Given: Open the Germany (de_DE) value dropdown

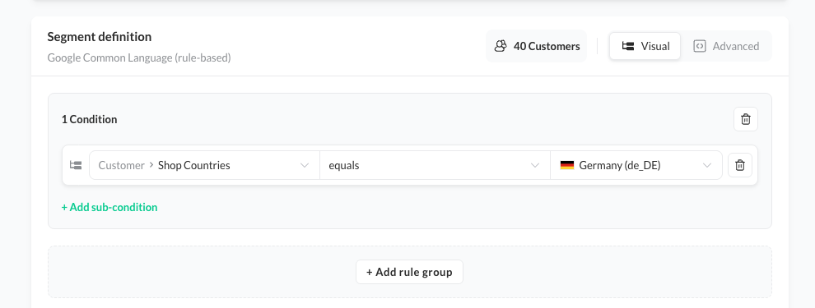Looking at the screenshot, I should pyautogui.click(x=636, y=165).
